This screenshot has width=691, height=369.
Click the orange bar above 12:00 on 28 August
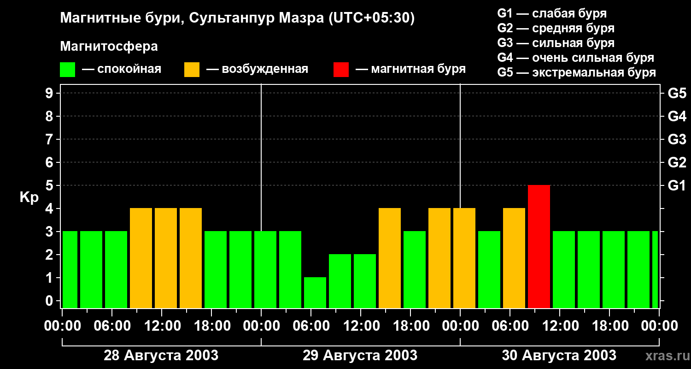click(166, 258)
